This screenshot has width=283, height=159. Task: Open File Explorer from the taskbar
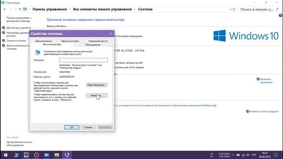pos(57,155)
